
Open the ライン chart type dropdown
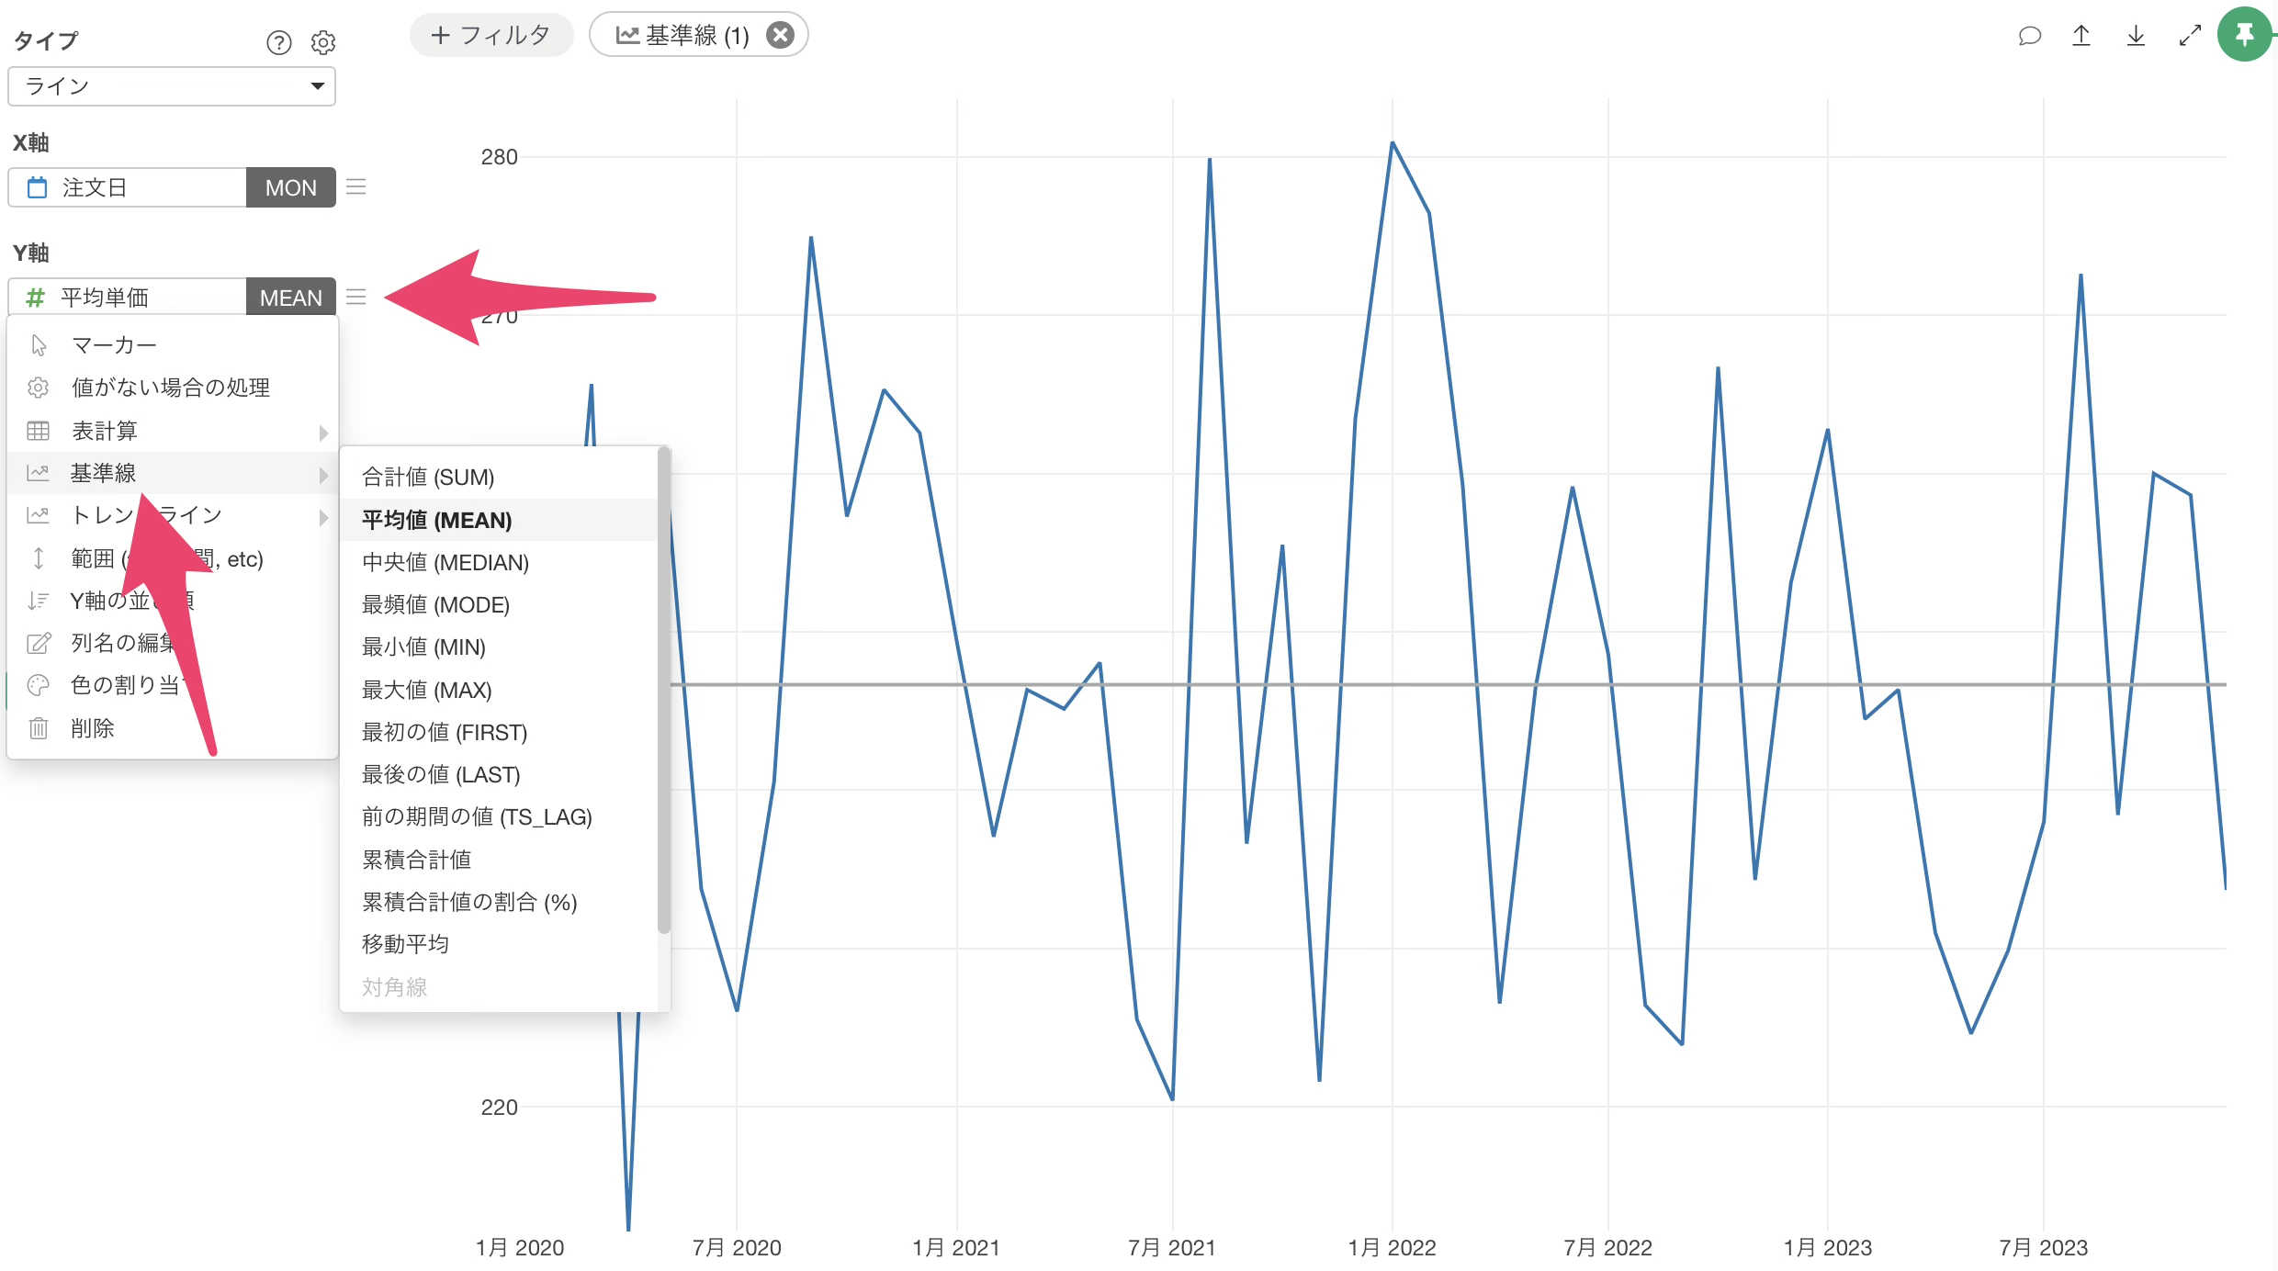[x=172, y=86]
